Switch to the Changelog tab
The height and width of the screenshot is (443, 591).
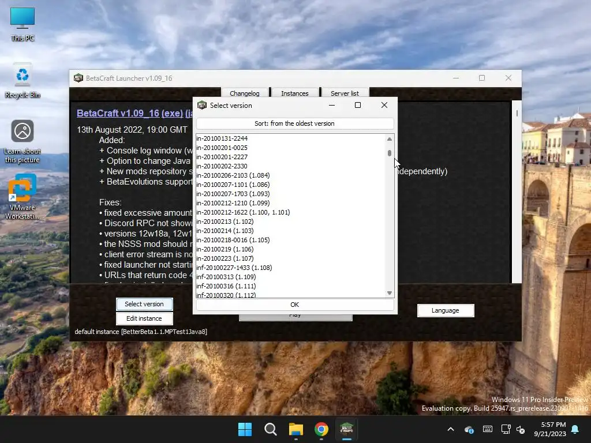tap(245, 93)
